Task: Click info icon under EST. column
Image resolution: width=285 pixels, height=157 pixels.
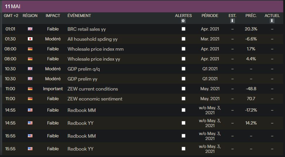Action: [232, 21]
